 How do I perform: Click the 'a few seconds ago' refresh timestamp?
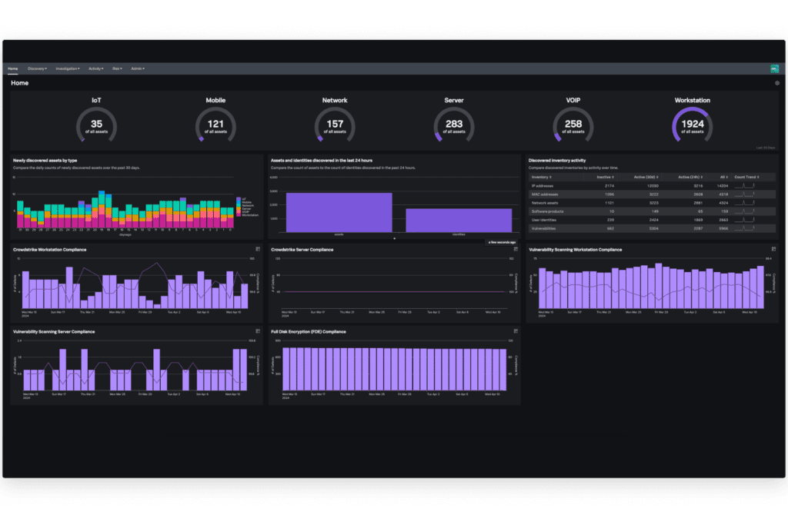point(502,242)
